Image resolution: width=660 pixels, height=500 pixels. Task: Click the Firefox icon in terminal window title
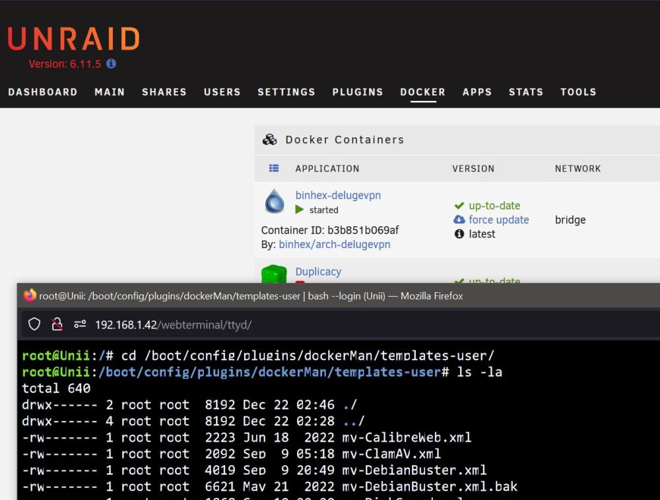[30, 296]
